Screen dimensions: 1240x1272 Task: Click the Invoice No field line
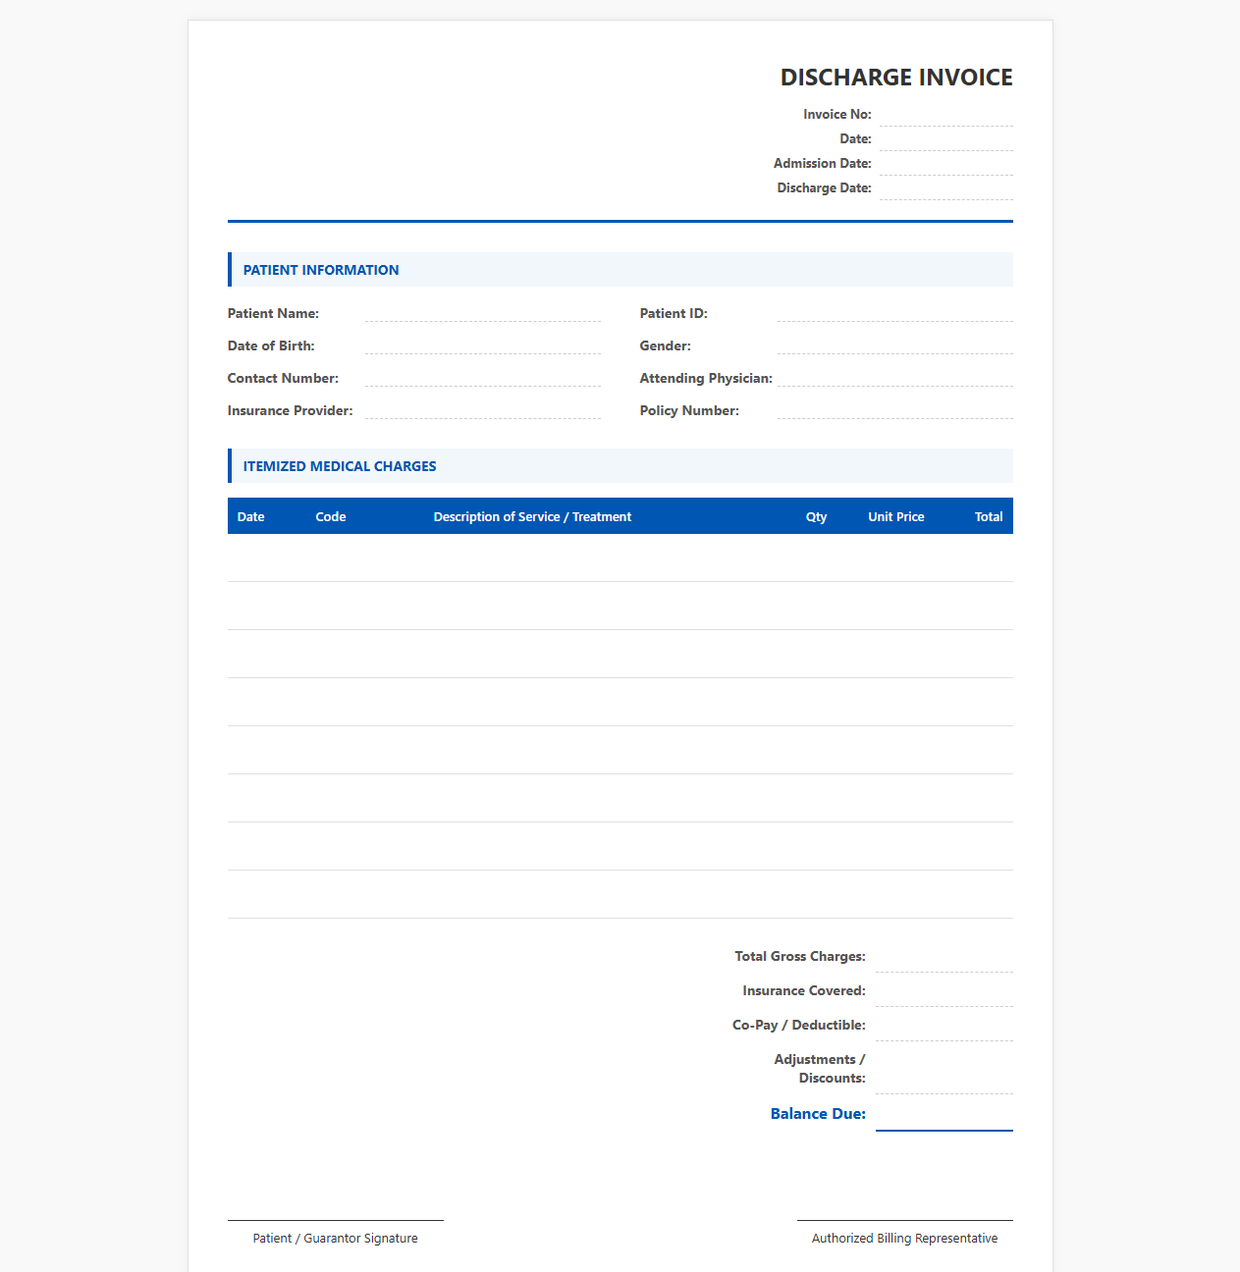[945, 115]
